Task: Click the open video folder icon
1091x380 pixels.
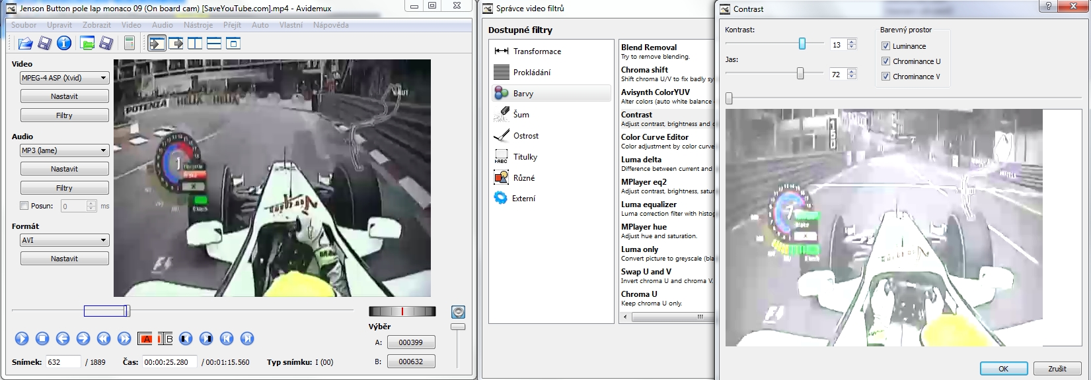Action: (25, 44)
